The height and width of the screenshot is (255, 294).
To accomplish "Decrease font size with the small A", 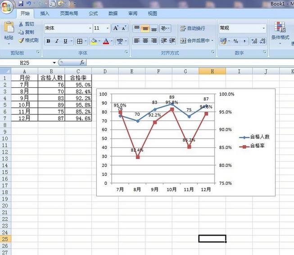I will coord(124,28).
